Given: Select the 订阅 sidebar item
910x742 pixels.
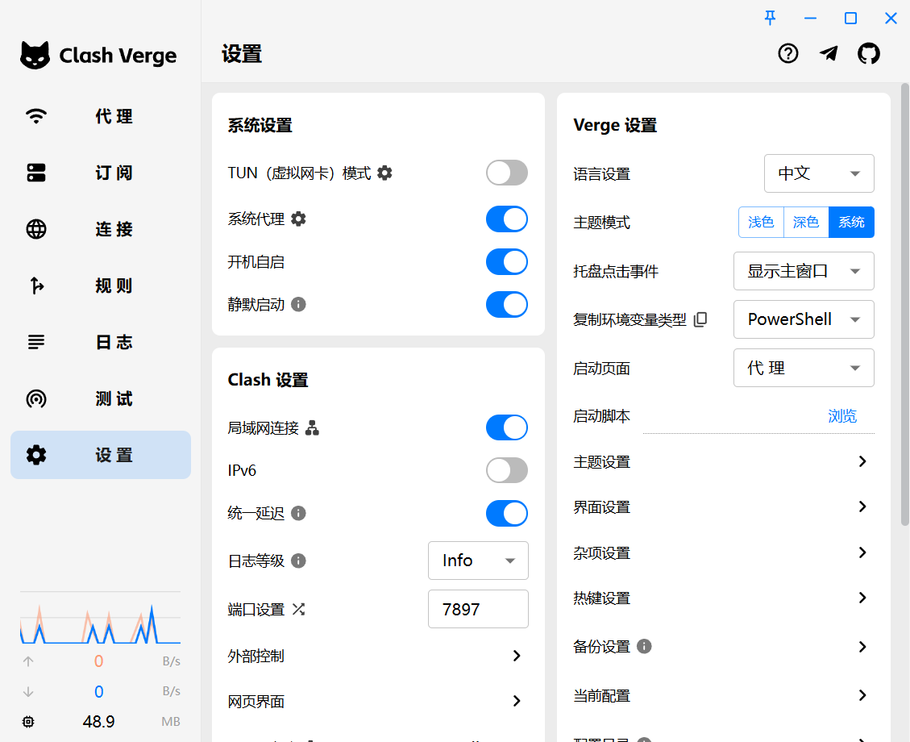Looking at the screenshot, I should tap(100, 173).
